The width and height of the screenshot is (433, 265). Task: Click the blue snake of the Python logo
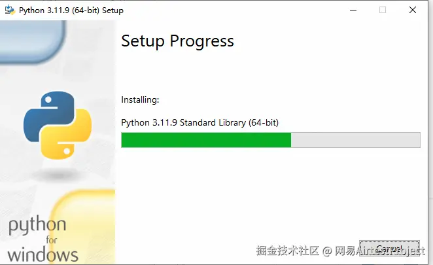pyautogui.click(x=44, y=115)
